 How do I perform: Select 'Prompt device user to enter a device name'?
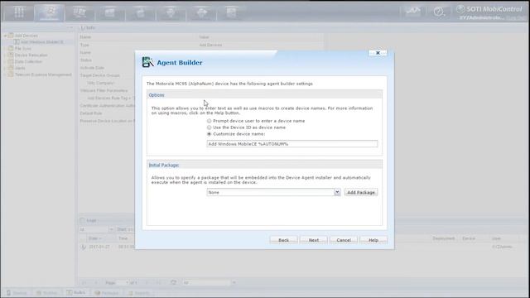pos(210,121)
